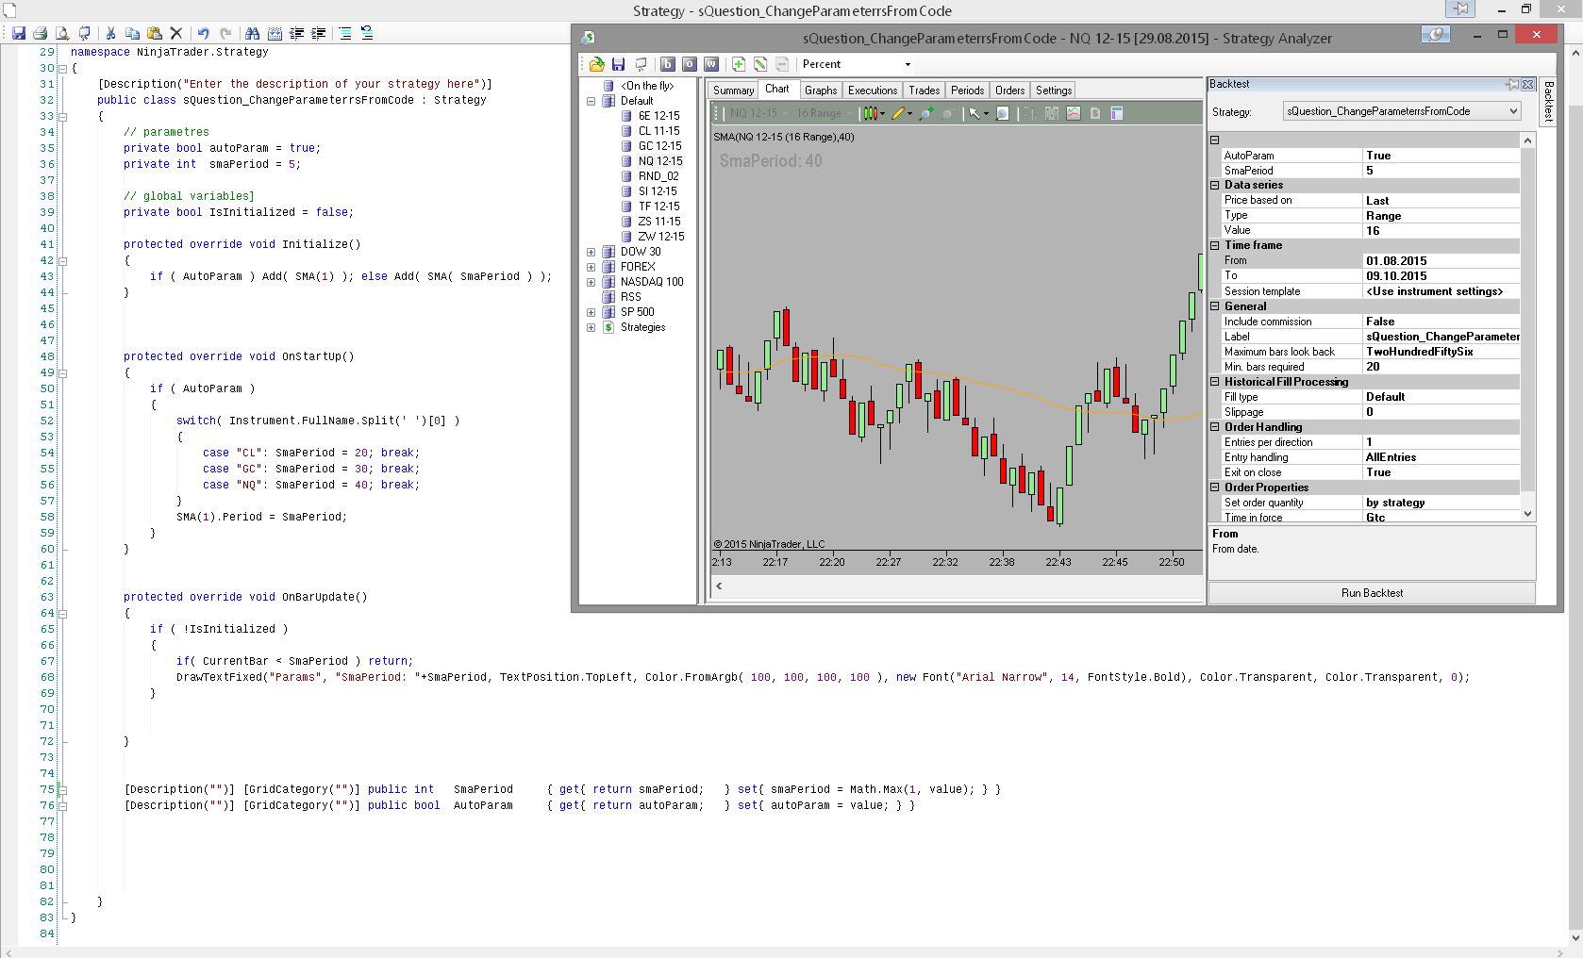Undo the last code edit

[203, 33]
